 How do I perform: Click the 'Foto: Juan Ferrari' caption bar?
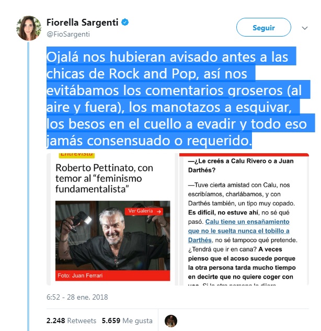pyautogui.click(x=113, y=276)
